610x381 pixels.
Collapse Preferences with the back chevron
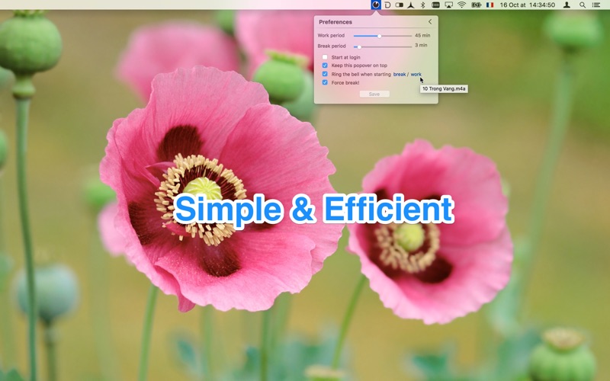coord(430,22)
